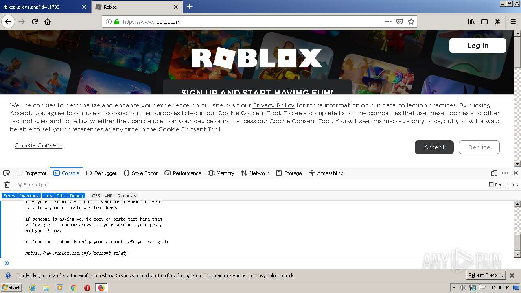Open the Memory panel
The height and width of the screenshot is (293, 521).
[221, 173]
